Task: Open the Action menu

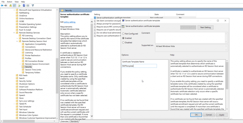Action: tap(9, 2)
